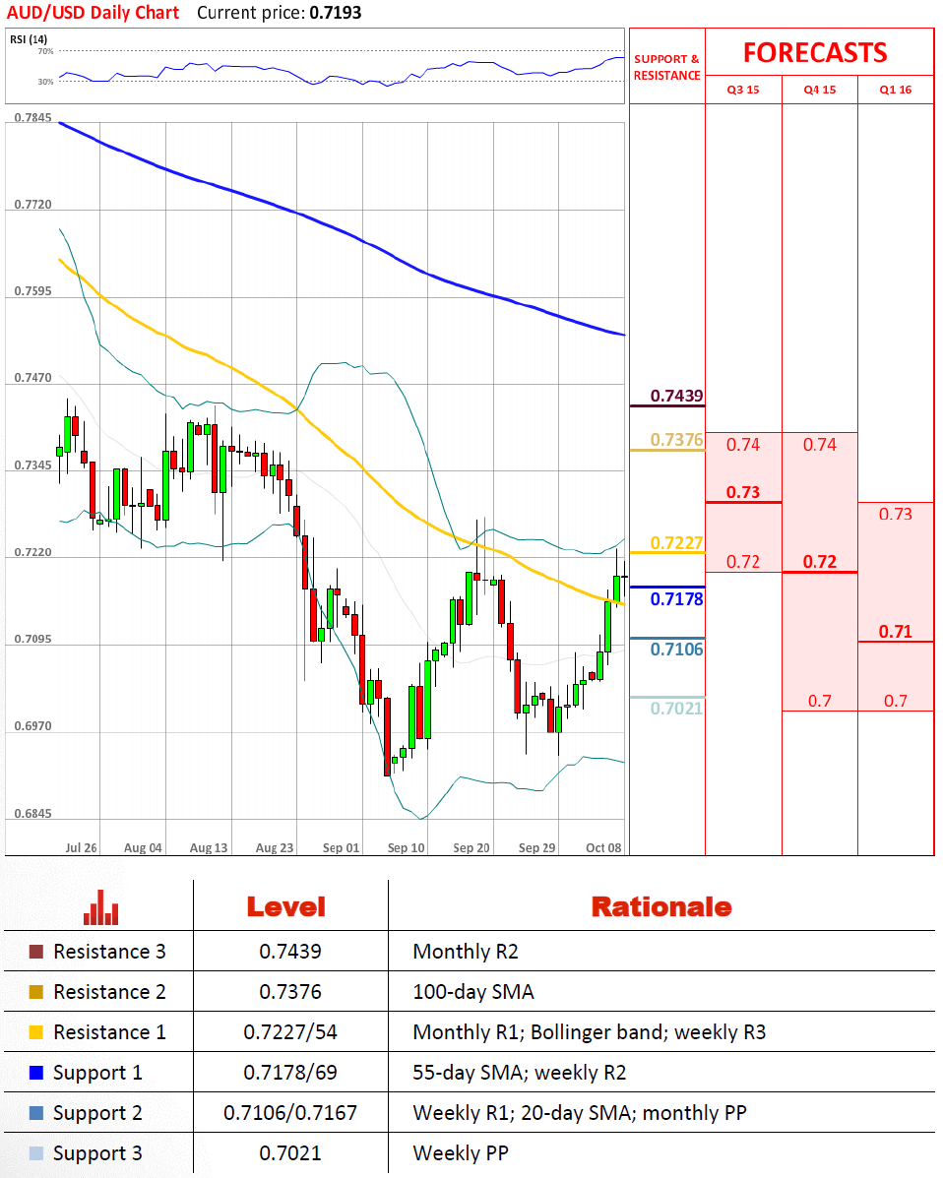Select the Support 1 blue swatch
This screenshot has width=943, height=1178.
[x=36, y=1073]
